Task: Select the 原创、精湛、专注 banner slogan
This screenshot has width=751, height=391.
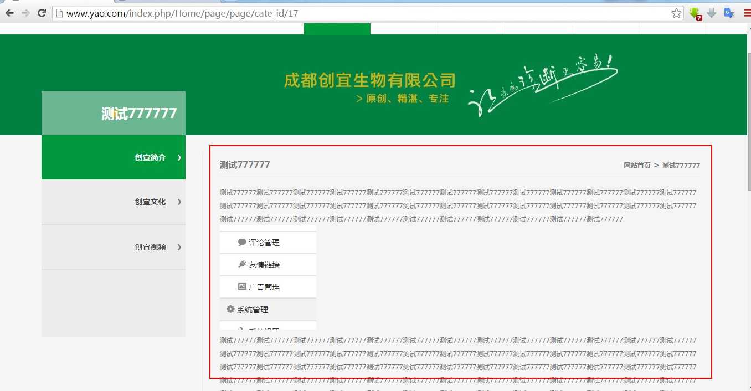Action: [x=407, y=99]
